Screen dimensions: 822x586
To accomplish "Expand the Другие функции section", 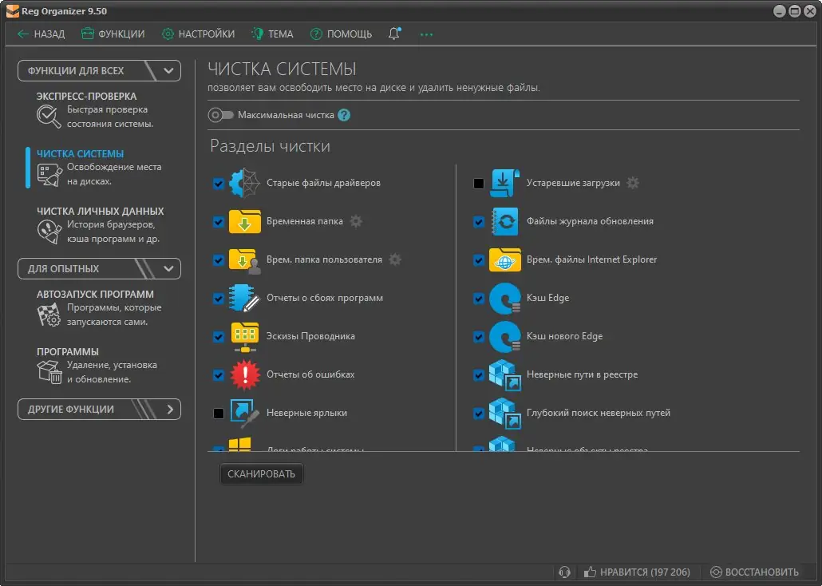I will (x=99, y=410).
